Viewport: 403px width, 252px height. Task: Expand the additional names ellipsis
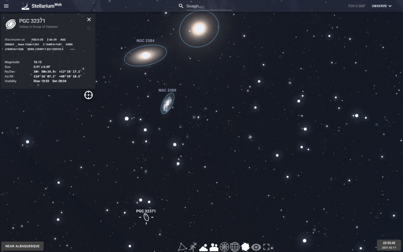[72, 49]
